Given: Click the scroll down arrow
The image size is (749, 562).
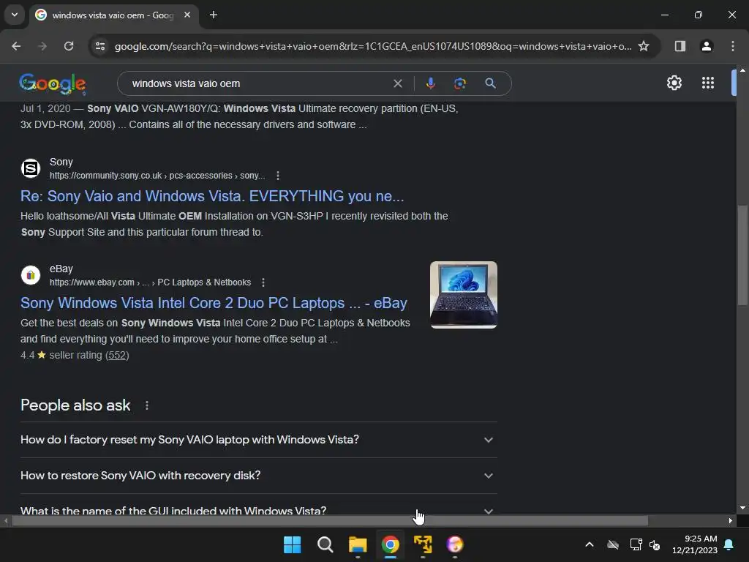Looking at the screenshot, I should coord(742,508).
